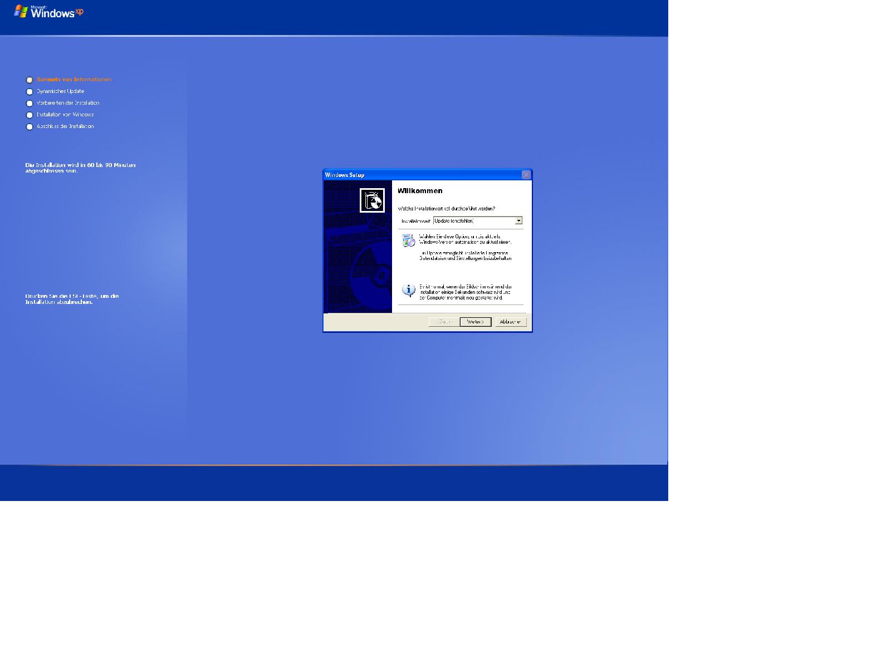Click 'Abschluss der Installation' step text
Viewport: 891px width, 668px height.
tap(65, 126)
